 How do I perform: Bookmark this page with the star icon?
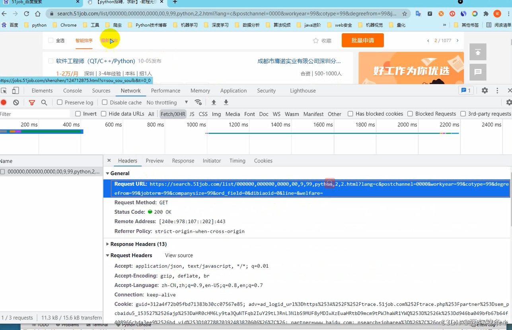pos(405,14)
